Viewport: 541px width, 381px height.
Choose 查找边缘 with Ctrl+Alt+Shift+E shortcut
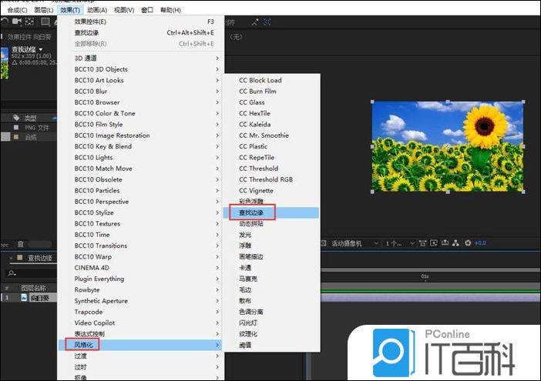point(141,33)
